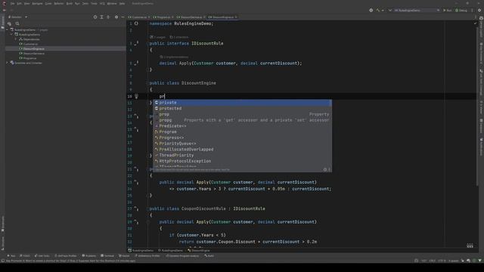484x272 pixels.
Task: Click the expand all icon in Explorer header
Action: [x=101, y=17]
